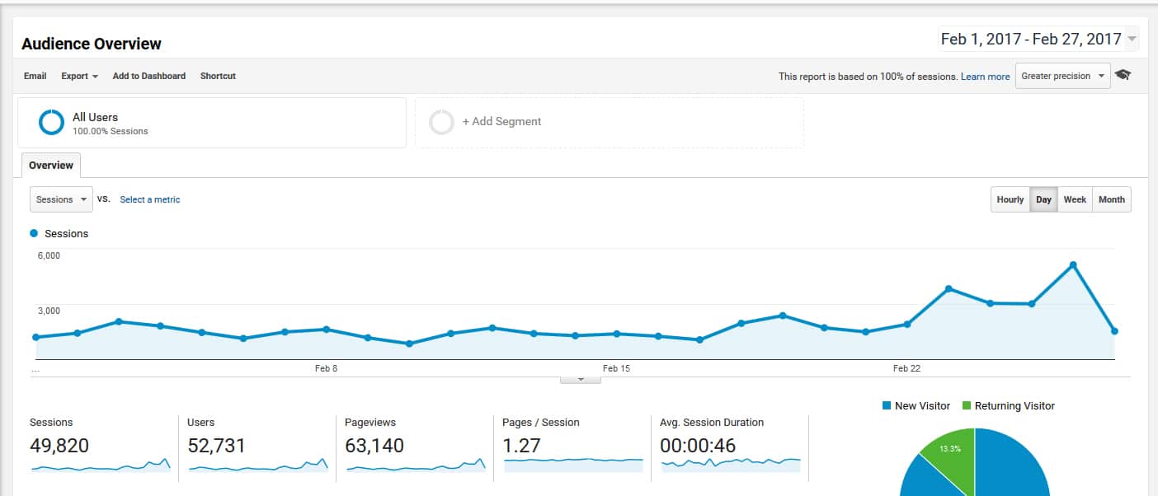Image resolution: width=1158 pixels, height=496 pixels.
Task: Click the graduation cap education icon
Action: pos(1123,75)
